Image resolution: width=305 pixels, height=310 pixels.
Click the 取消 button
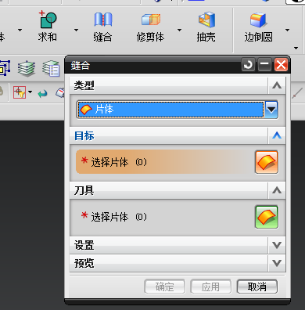(257, 287)
